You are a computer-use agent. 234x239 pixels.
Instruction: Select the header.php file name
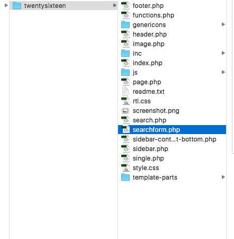(x=150, y=34)
